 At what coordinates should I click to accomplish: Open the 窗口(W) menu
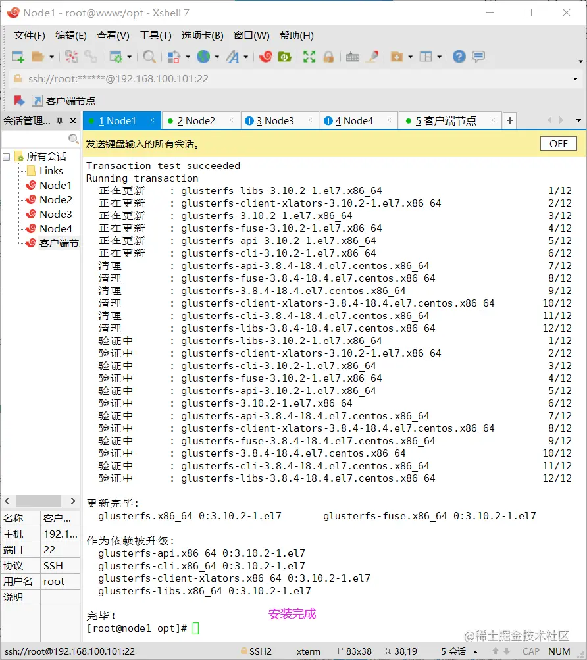pos(251,36)
